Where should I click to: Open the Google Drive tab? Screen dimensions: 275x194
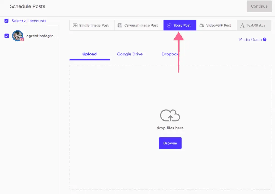(x=130, y=54)
